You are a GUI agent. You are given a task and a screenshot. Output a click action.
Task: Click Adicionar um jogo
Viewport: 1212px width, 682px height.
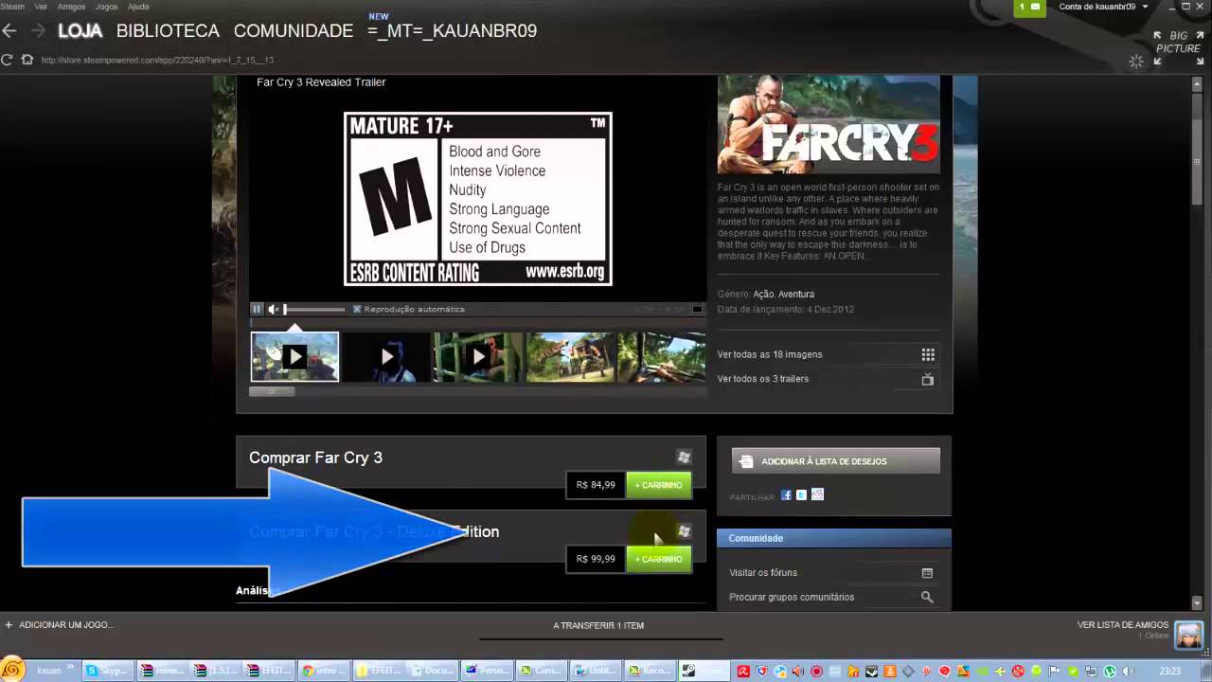tap(59, 625)
